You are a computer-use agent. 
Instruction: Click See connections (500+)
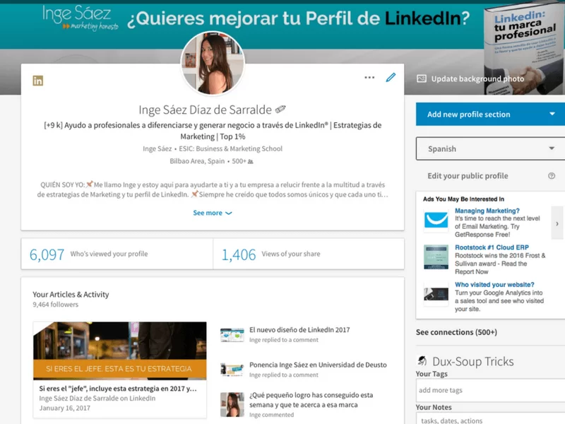pyautogui.click(x=456, y=332)
